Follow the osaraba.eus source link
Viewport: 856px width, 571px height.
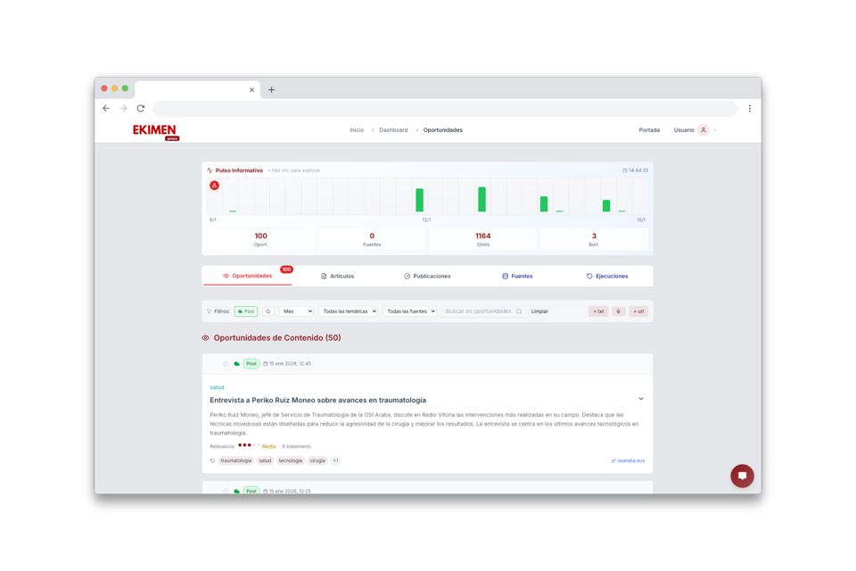click(629, 459)
